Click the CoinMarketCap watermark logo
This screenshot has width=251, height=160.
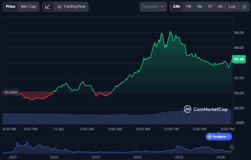coord(188,109)
